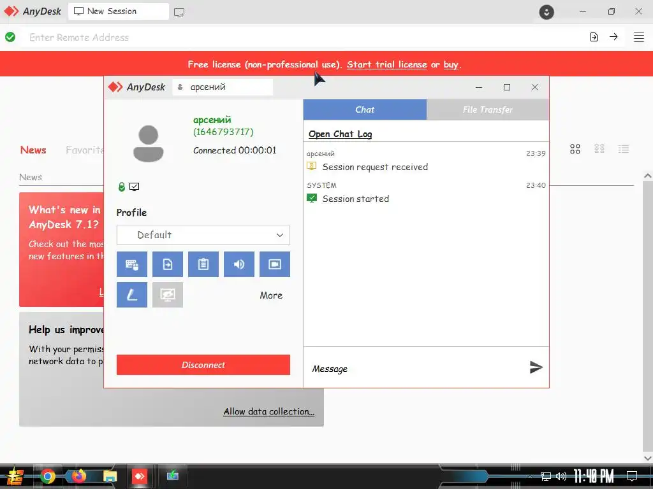Toggle session recording permission button

[275, 264]
